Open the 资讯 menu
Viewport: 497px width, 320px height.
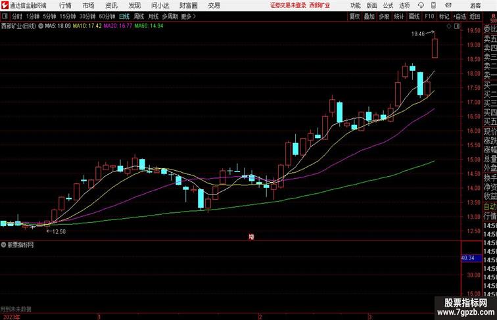(x=111, y=5)
